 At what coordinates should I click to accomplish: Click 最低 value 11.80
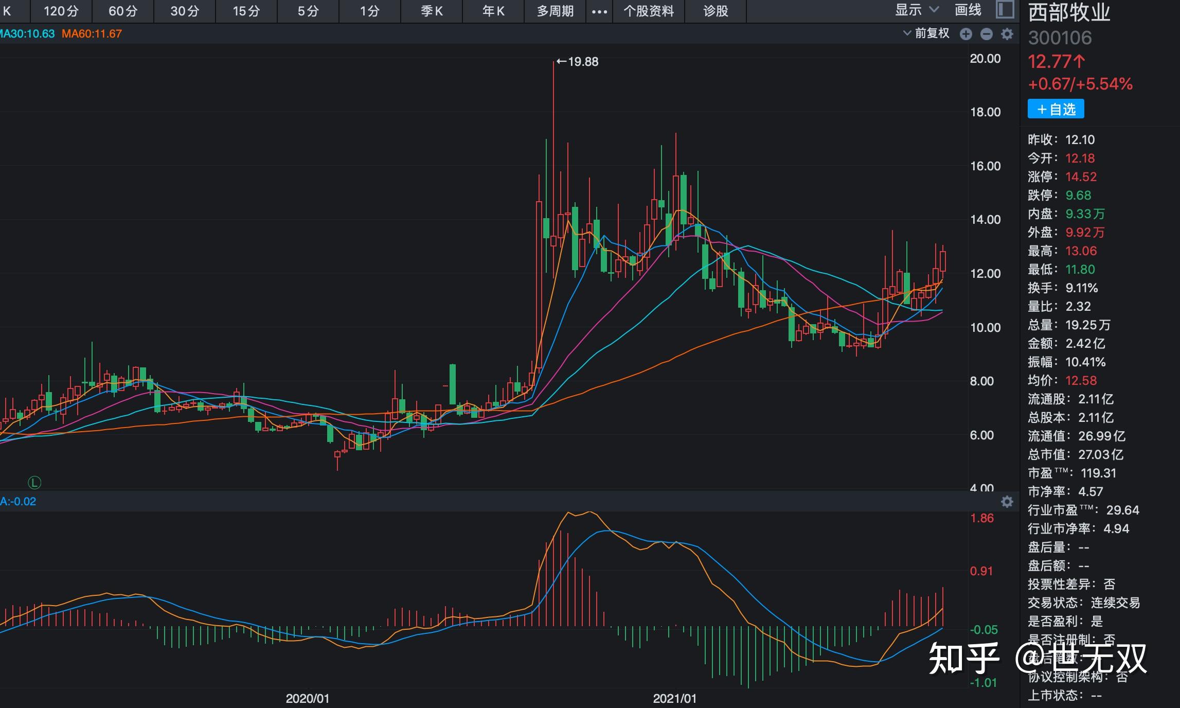pos(1080,269)
